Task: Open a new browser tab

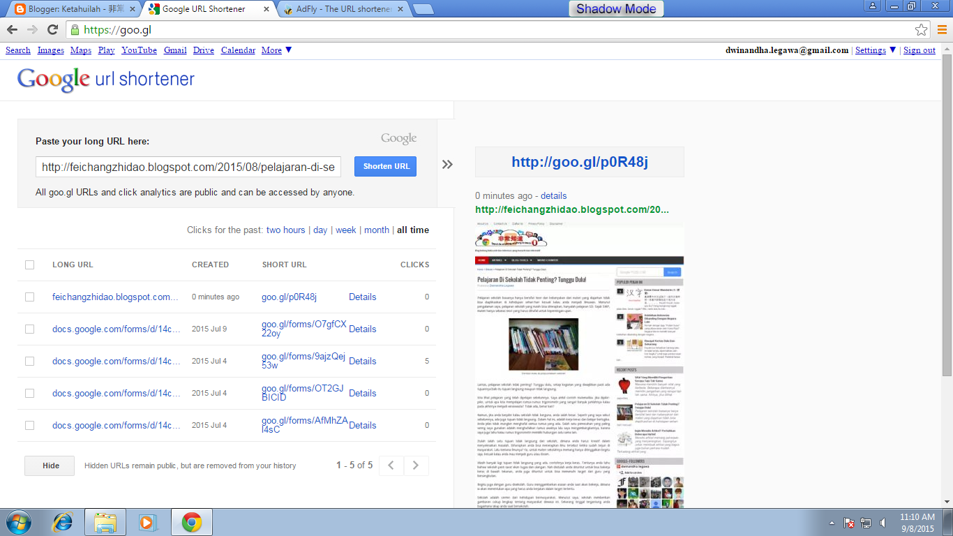Action: 423,9
